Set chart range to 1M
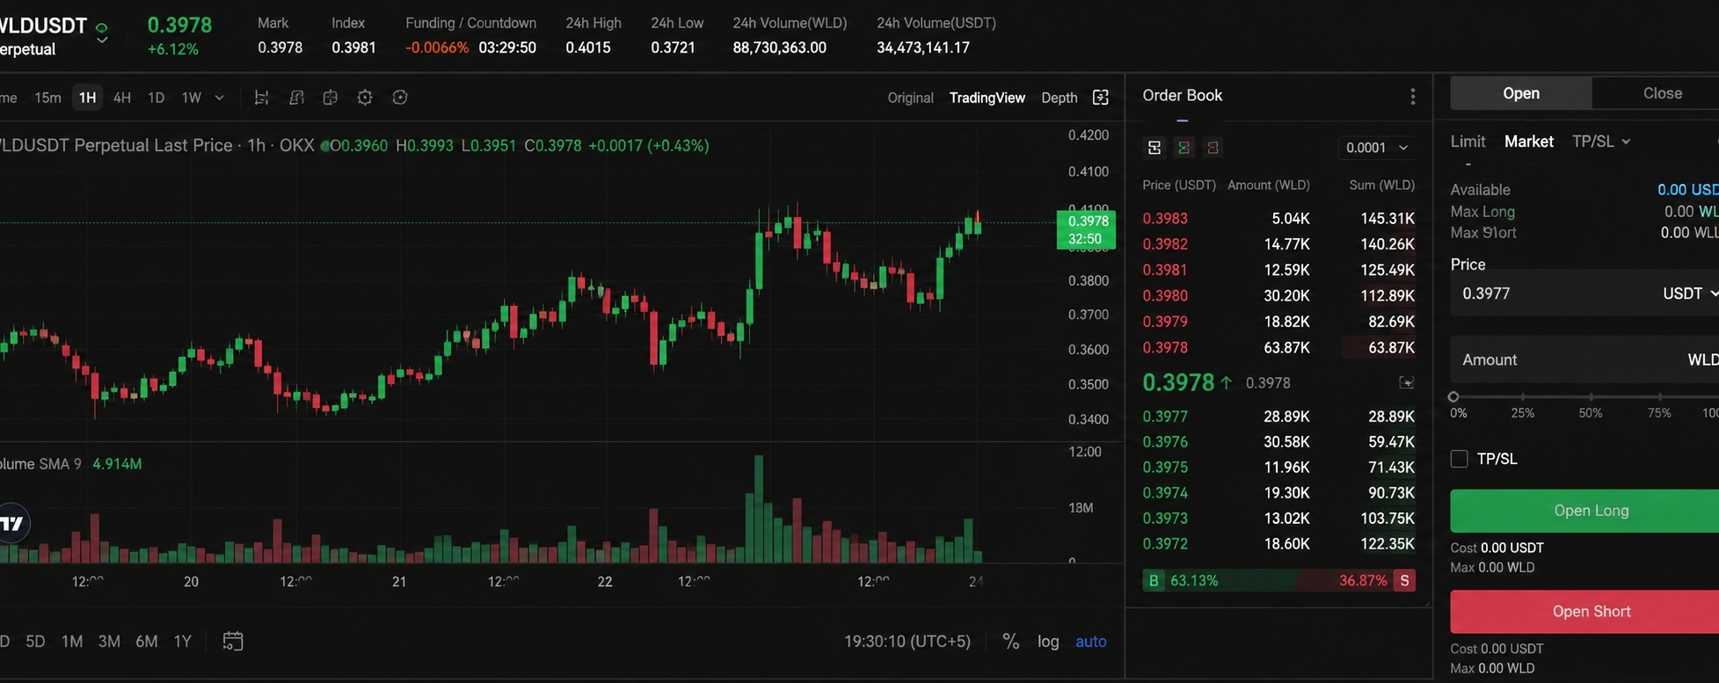 click(72, 642)
